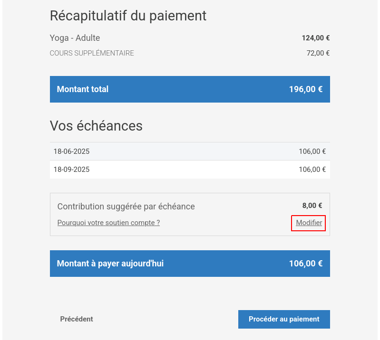This screenshot has height=340, width=380.
Task: Select the 18-09-2025 installment row
Action: point(190,170)
